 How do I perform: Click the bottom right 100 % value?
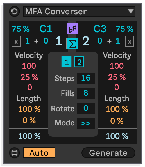tap(117, 136)
